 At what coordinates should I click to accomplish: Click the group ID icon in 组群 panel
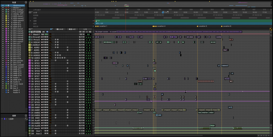tap(6, 119)
